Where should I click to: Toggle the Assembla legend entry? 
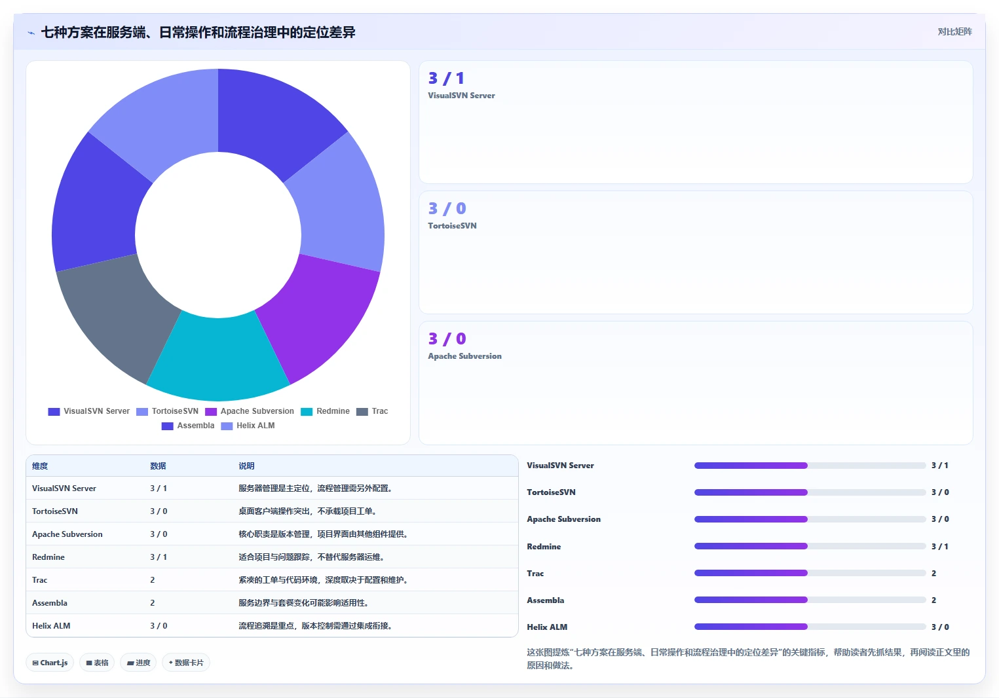click(188, 426)
